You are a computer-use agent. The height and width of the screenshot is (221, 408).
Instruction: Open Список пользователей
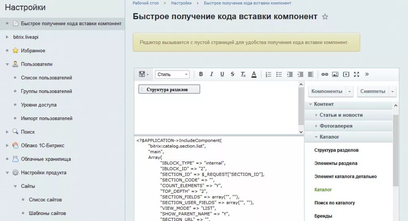(x=46, y=78)
